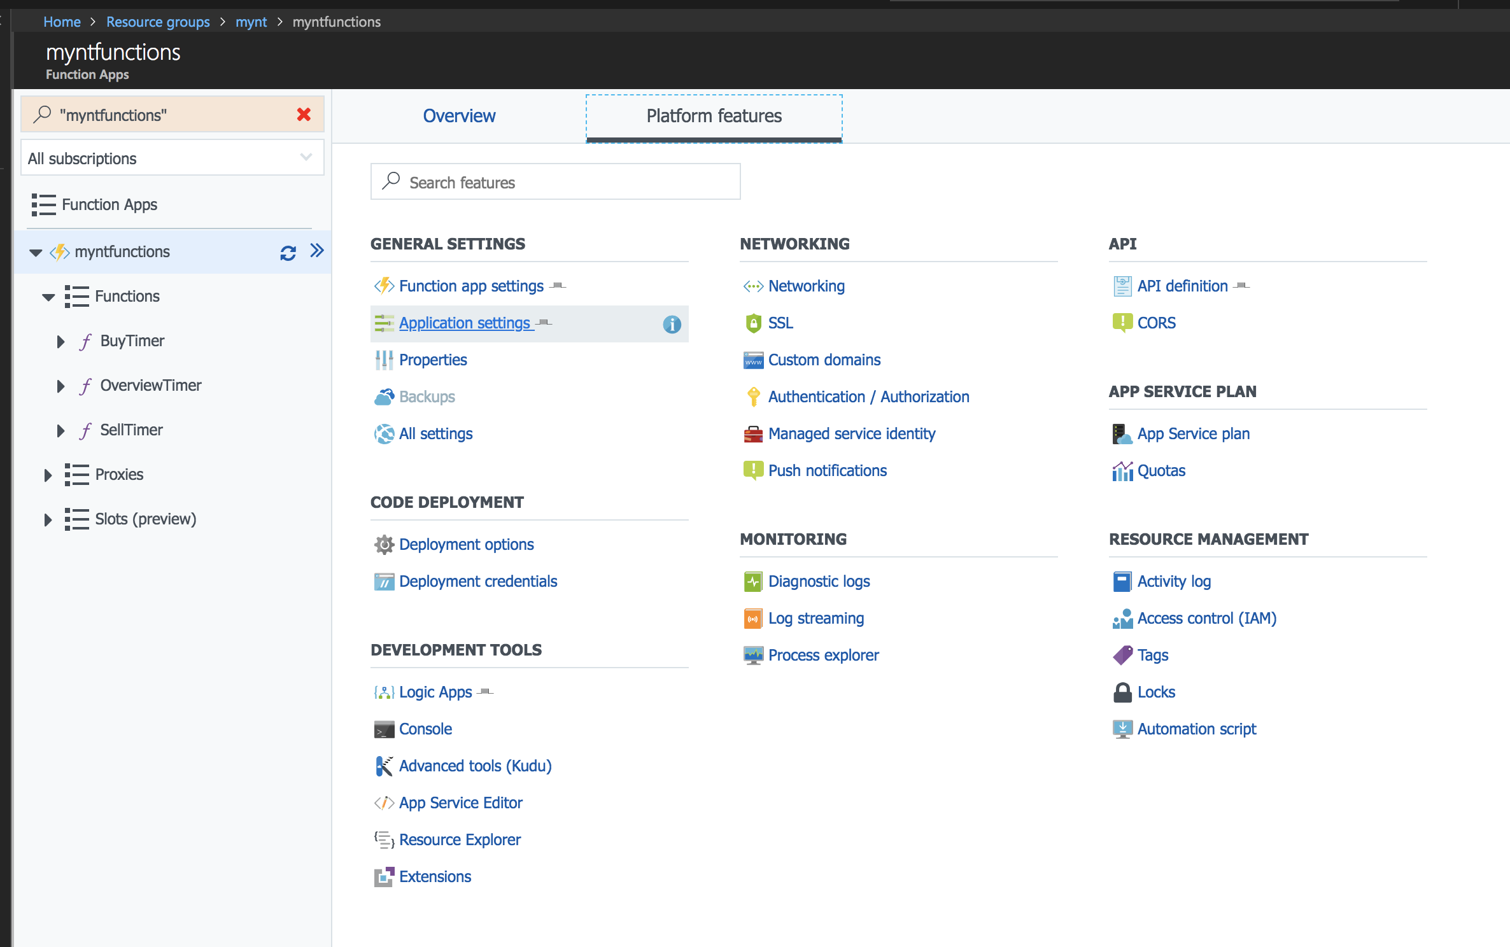The width and height of the screenshot is (1510, 947).
Task: Click the Search features input field
Action: coord(555,182)
